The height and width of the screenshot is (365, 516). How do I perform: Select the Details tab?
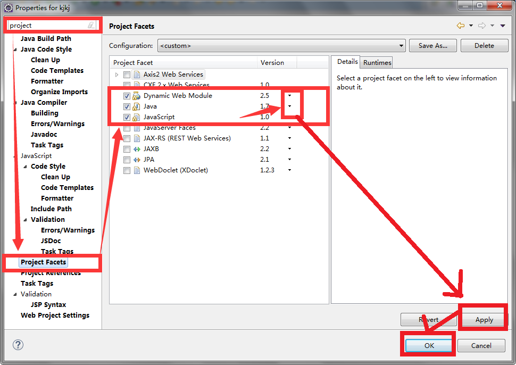tap(347, 62)
